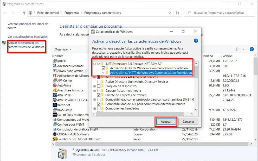The image size is (258, 161).
Task: Toggle Activación no HTTP de WCF checkbox
Action: coord(103,72)
